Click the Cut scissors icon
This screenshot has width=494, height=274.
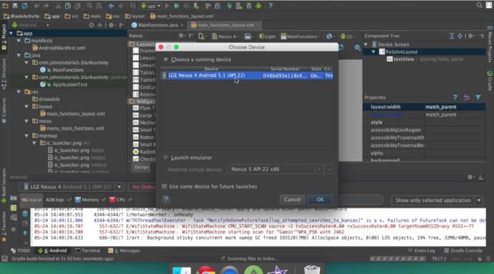(x=58, y=6)
